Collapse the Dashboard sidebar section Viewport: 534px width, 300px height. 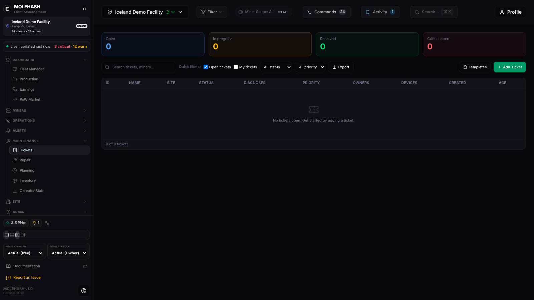point(46,60)
